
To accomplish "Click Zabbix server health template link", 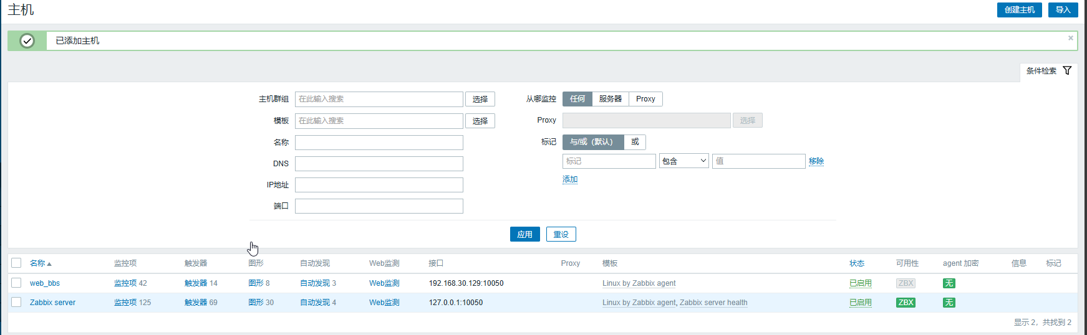I will tap(713, 303).
